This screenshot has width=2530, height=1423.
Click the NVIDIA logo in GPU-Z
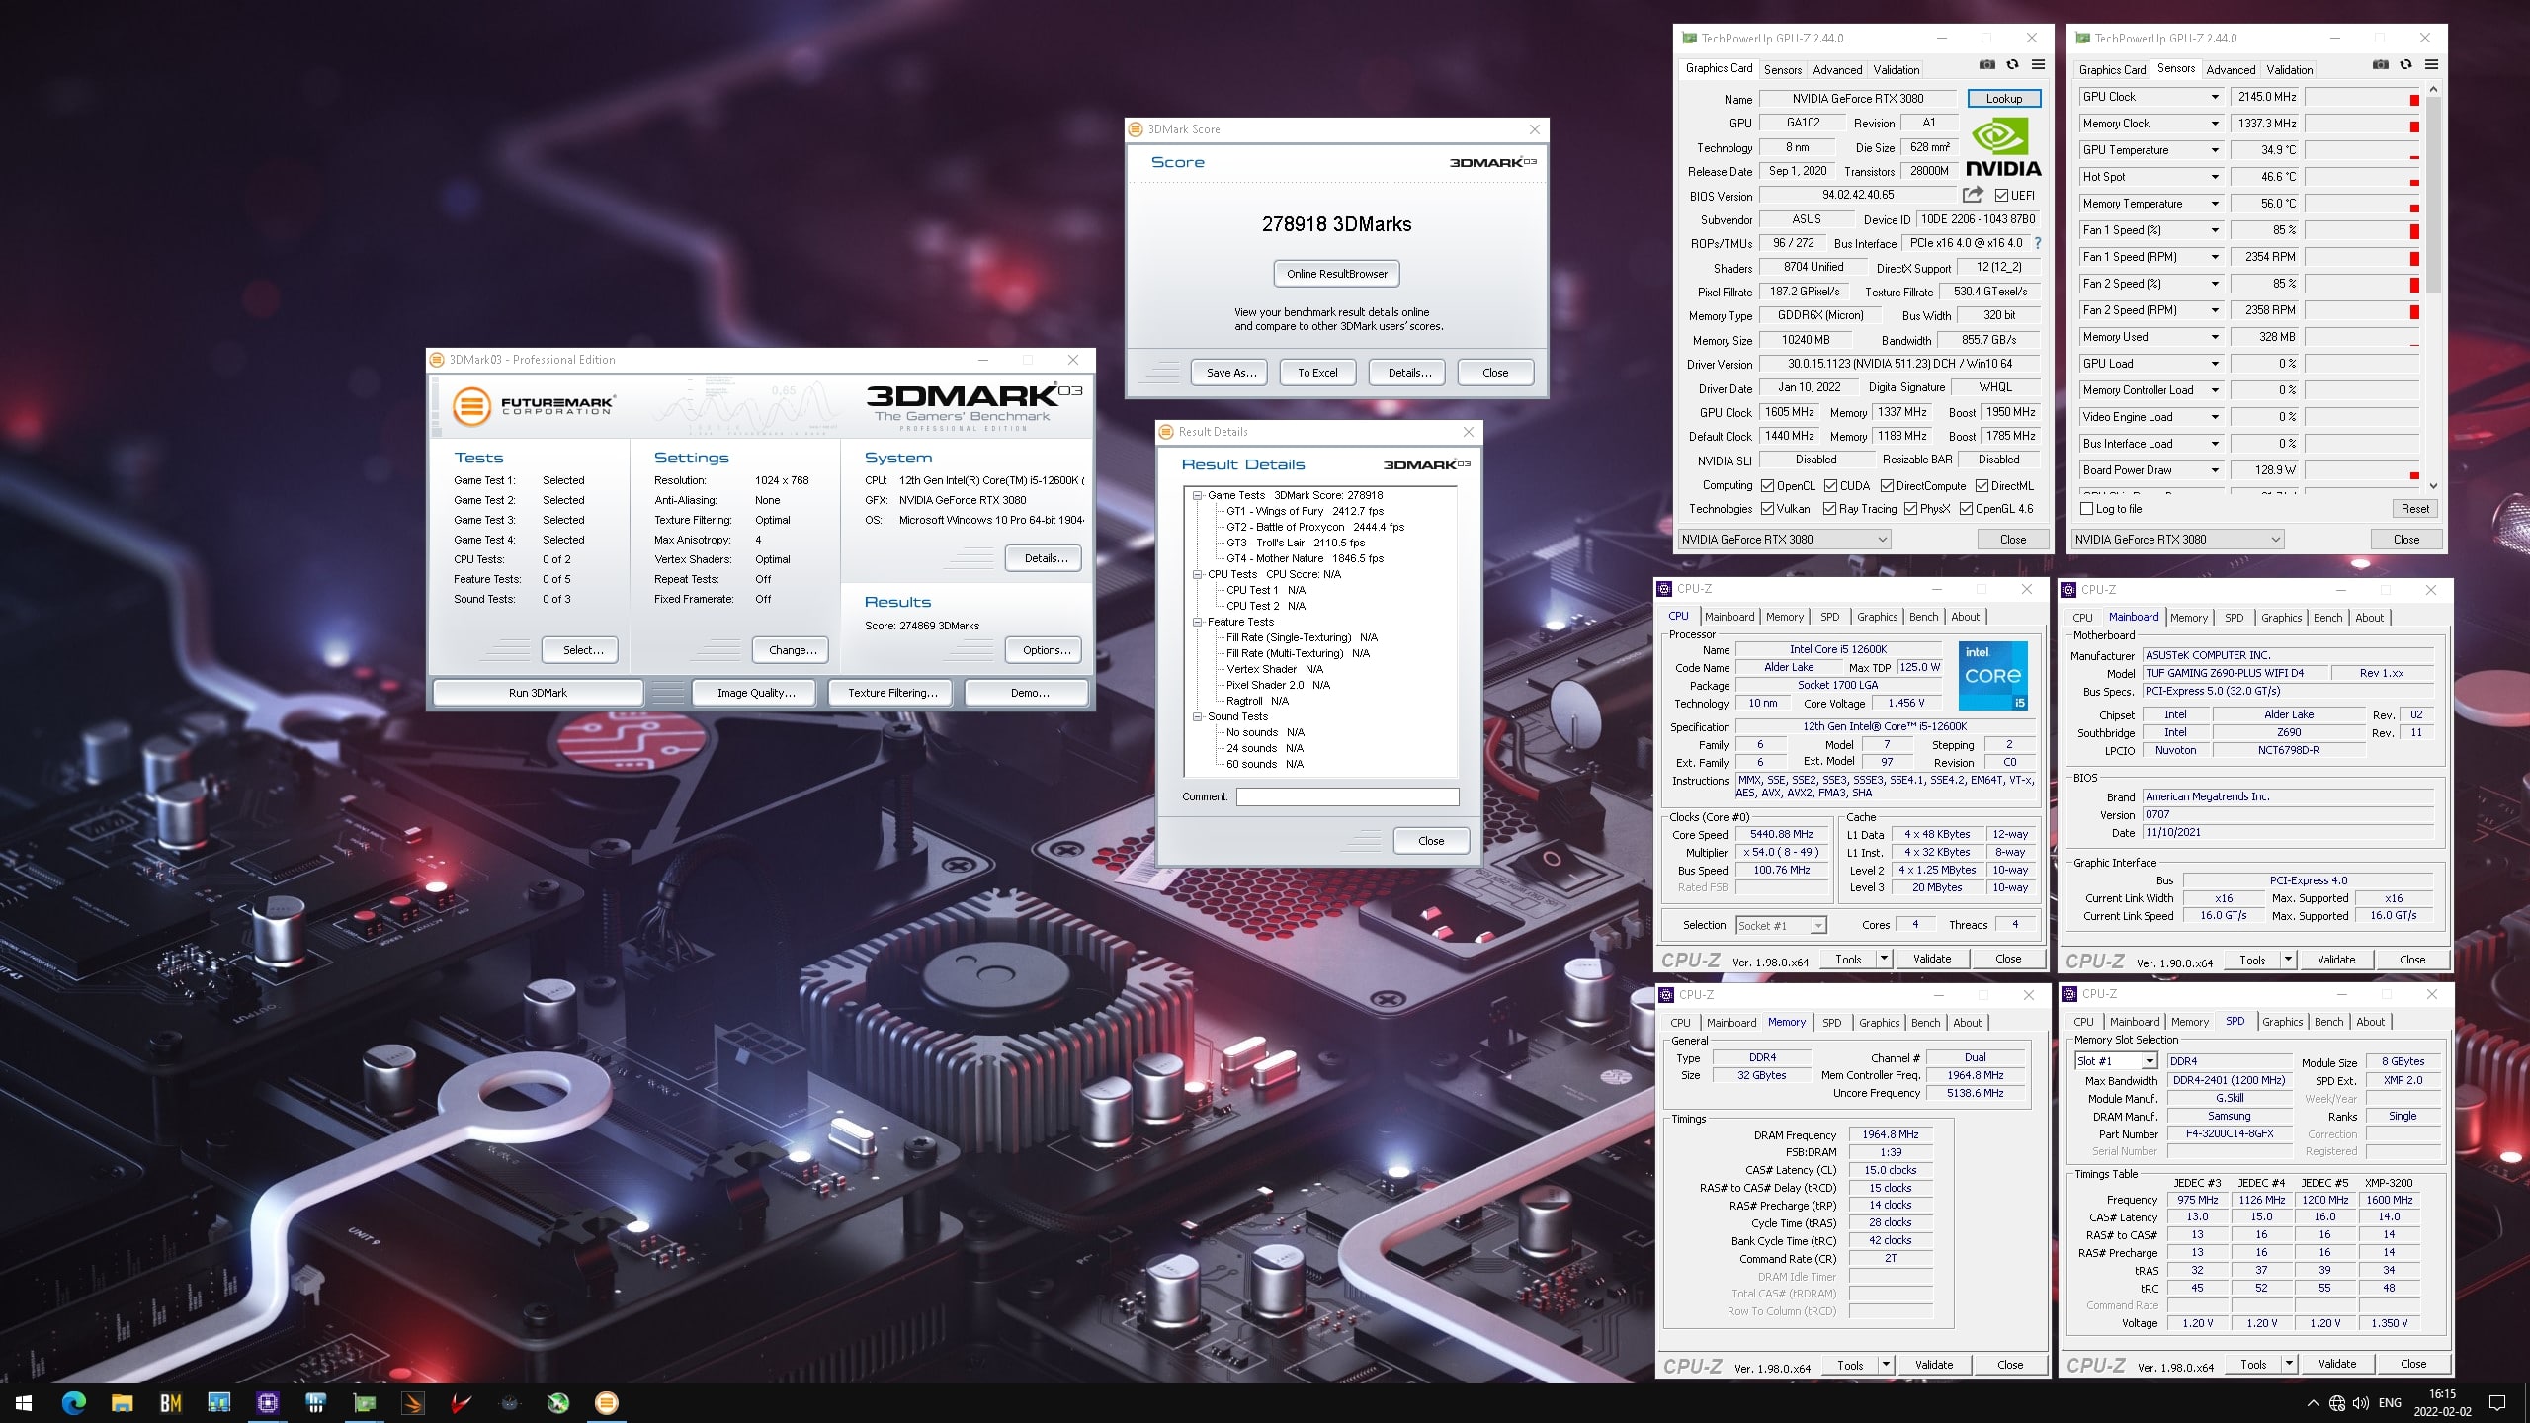2002,148
